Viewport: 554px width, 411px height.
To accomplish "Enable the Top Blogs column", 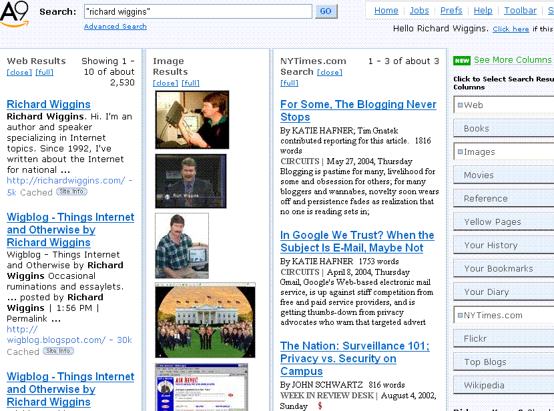I will 504,362.
